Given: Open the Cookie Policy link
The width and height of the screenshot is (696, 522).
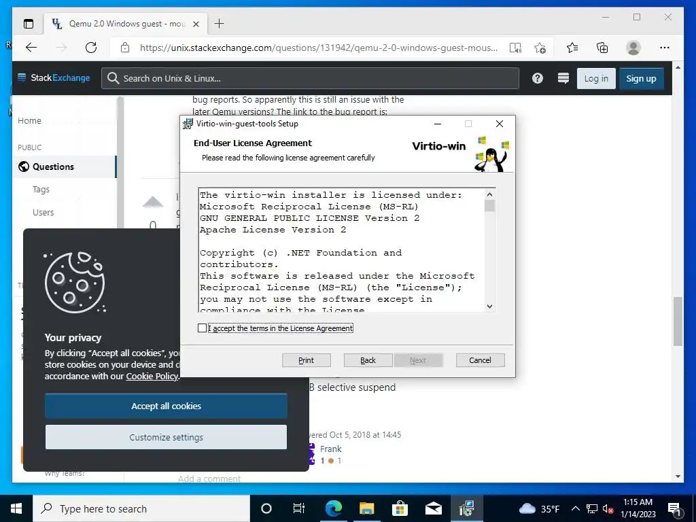Looking at the screenshot, I should click(152, 376).
